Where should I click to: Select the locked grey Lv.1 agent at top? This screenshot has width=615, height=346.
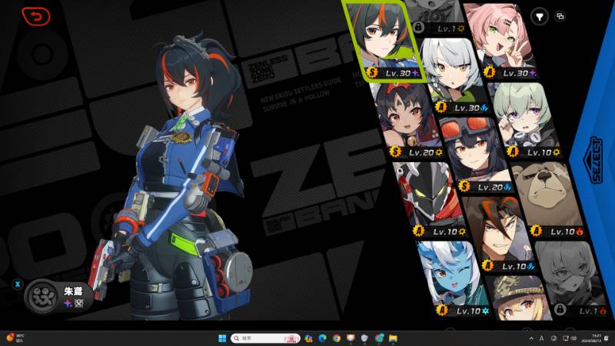435,17
